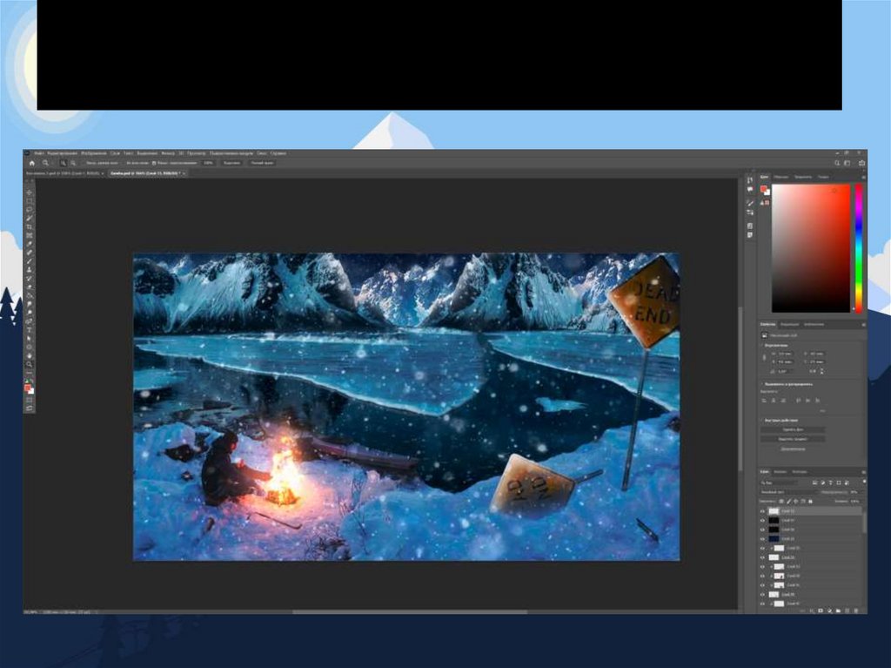Open the layer filter kind dropdown
891x668 pixels.
(780, 483)
